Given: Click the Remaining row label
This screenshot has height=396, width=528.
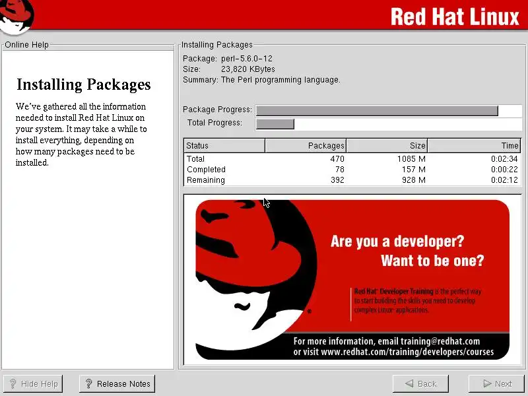Looking at the screenshot, I should pos(206,180).
